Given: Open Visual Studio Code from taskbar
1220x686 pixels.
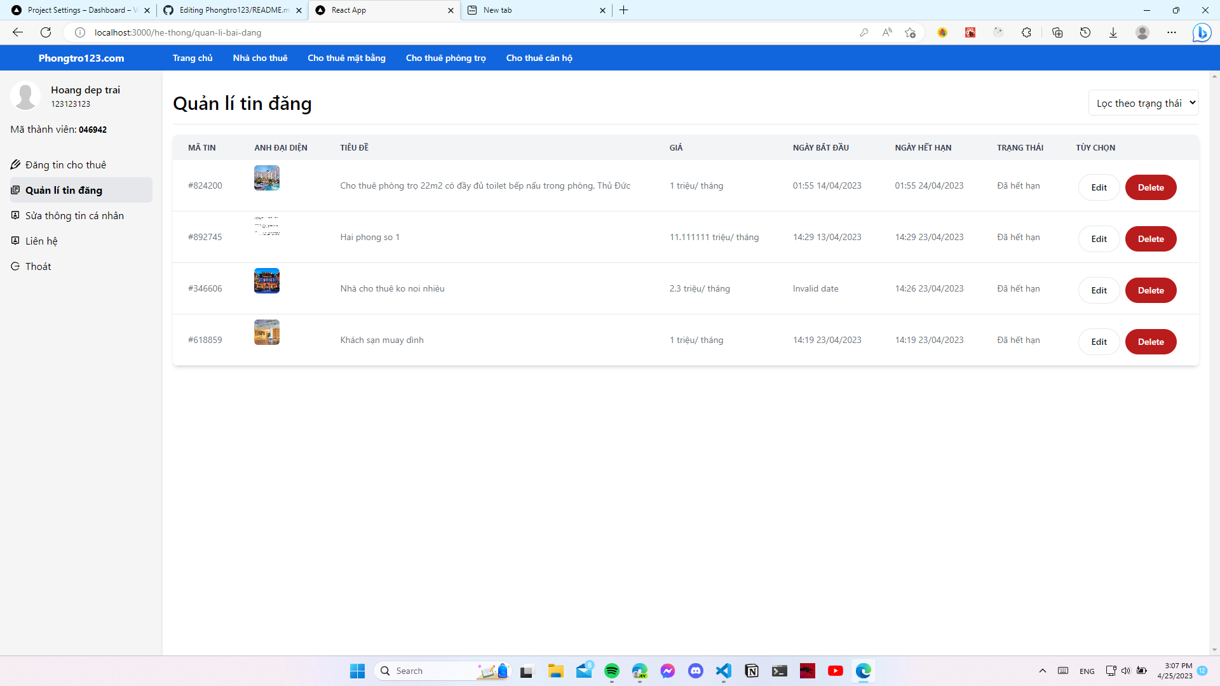Looking at the screenshot, I should 724,671.
